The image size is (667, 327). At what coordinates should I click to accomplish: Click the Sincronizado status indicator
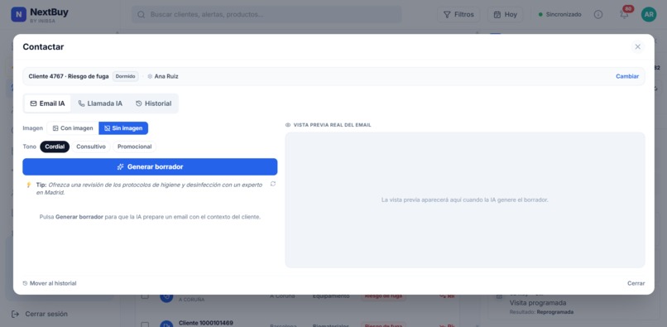pyautogui.click(x=559, y=14)
